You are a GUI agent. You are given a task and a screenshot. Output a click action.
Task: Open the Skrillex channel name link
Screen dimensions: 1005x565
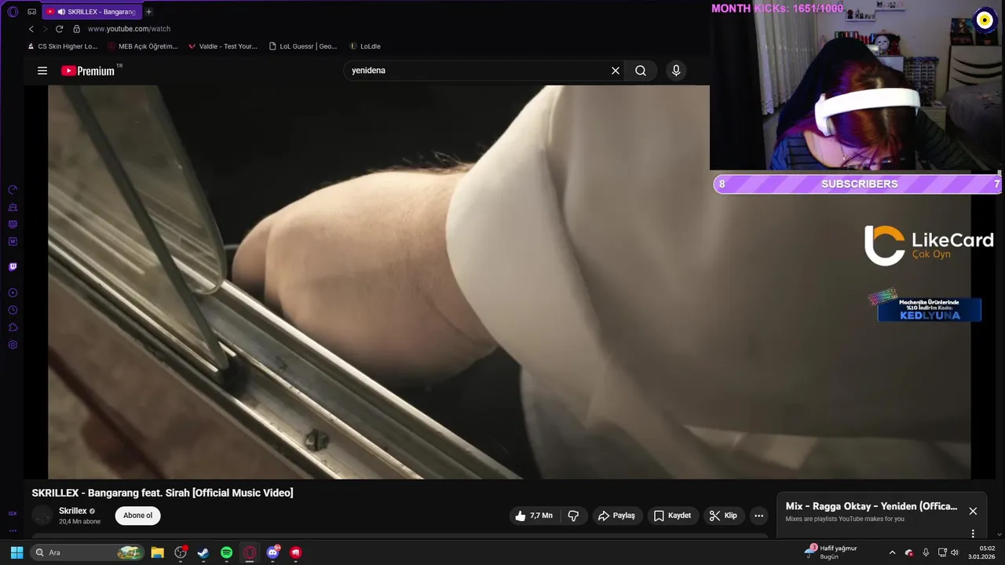72,511
